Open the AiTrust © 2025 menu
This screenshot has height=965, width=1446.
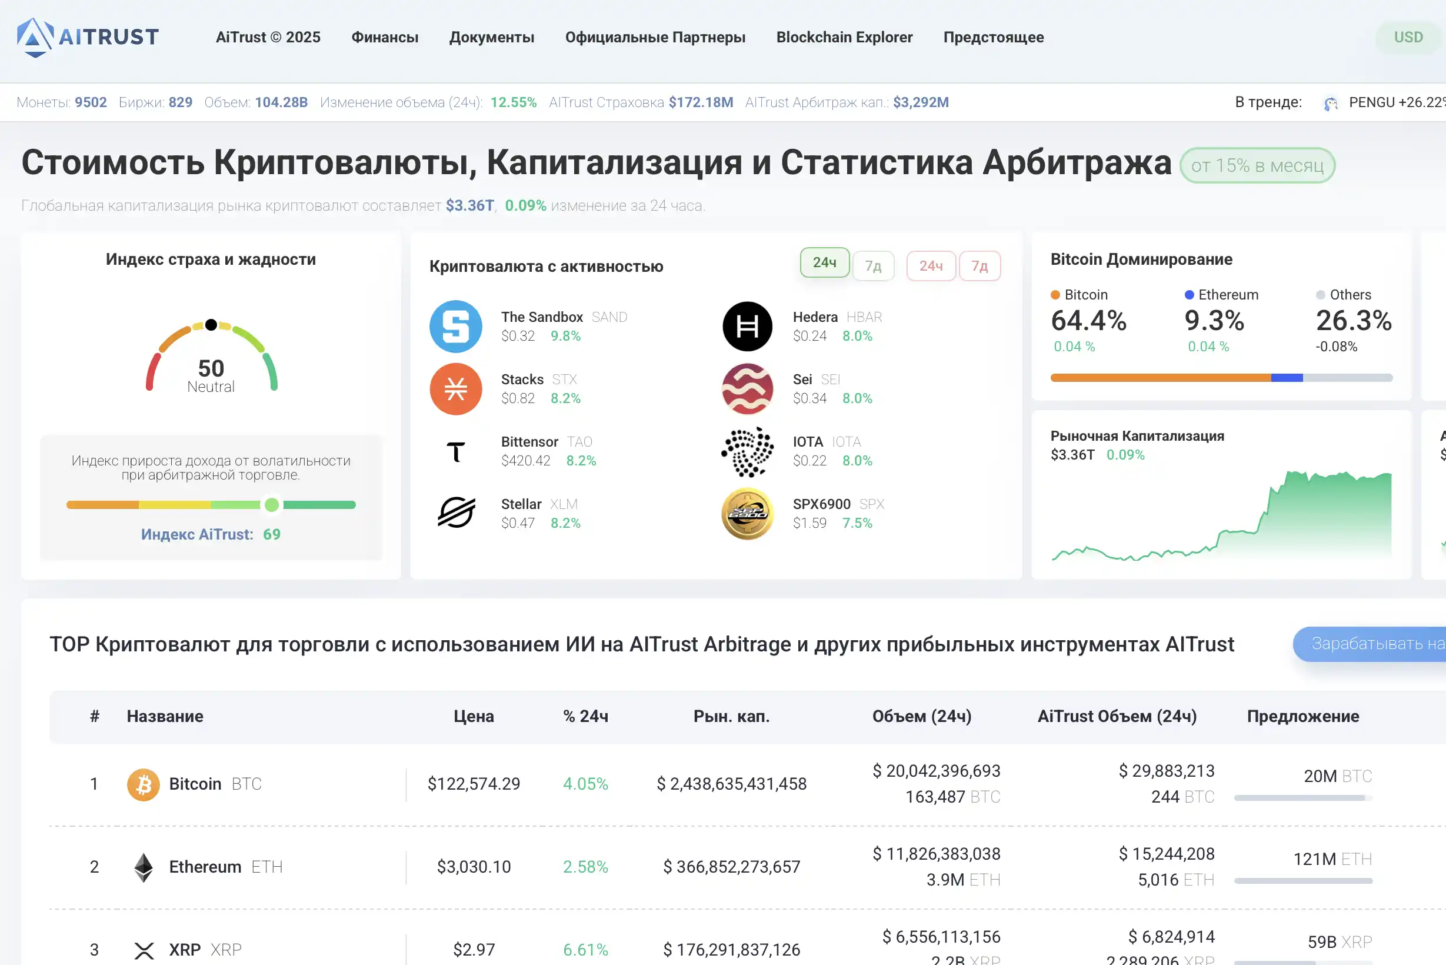point(268,38)
